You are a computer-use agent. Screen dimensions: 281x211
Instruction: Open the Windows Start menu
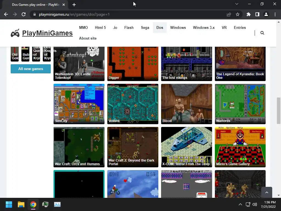pyautogui.click(x=9, y=204)
